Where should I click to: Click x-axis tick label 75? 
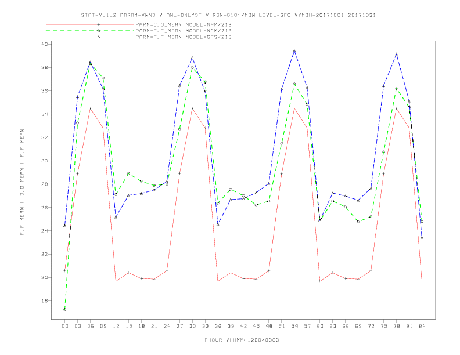[x=384, y=326]
